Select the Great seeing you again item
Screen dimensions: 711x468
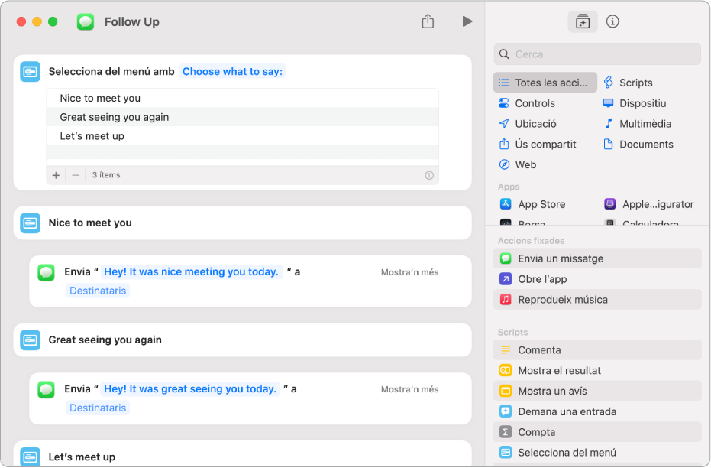115,117
